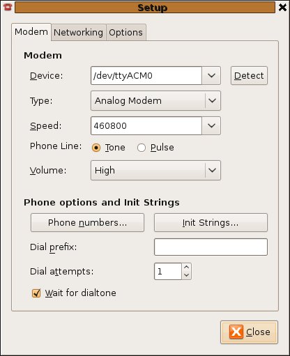Click the Detect button
This screenshot has height=356, width=290.
(x=249, y=75)
